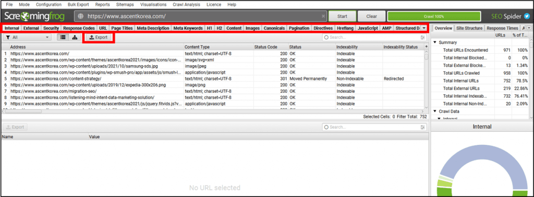This screenshot has height=197, width=534.
Task: Click Total External URLs row
Action: click(480, 89)
